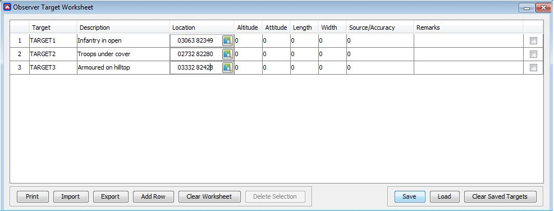Click the Length cell of TARGET3
This screenshot has height=211, width=554.
[x=304, y=67]
